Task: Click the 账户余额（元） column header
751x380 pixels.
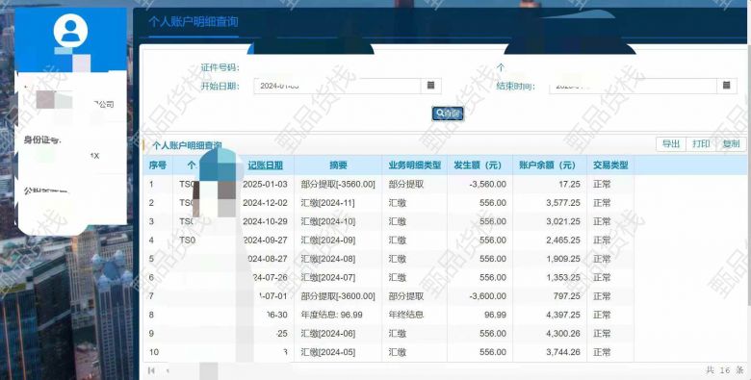Action: tap(551, 165)
